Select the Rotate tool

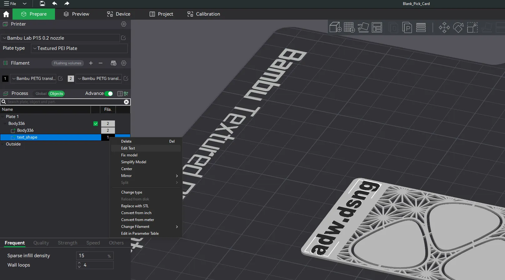[458, 27]
